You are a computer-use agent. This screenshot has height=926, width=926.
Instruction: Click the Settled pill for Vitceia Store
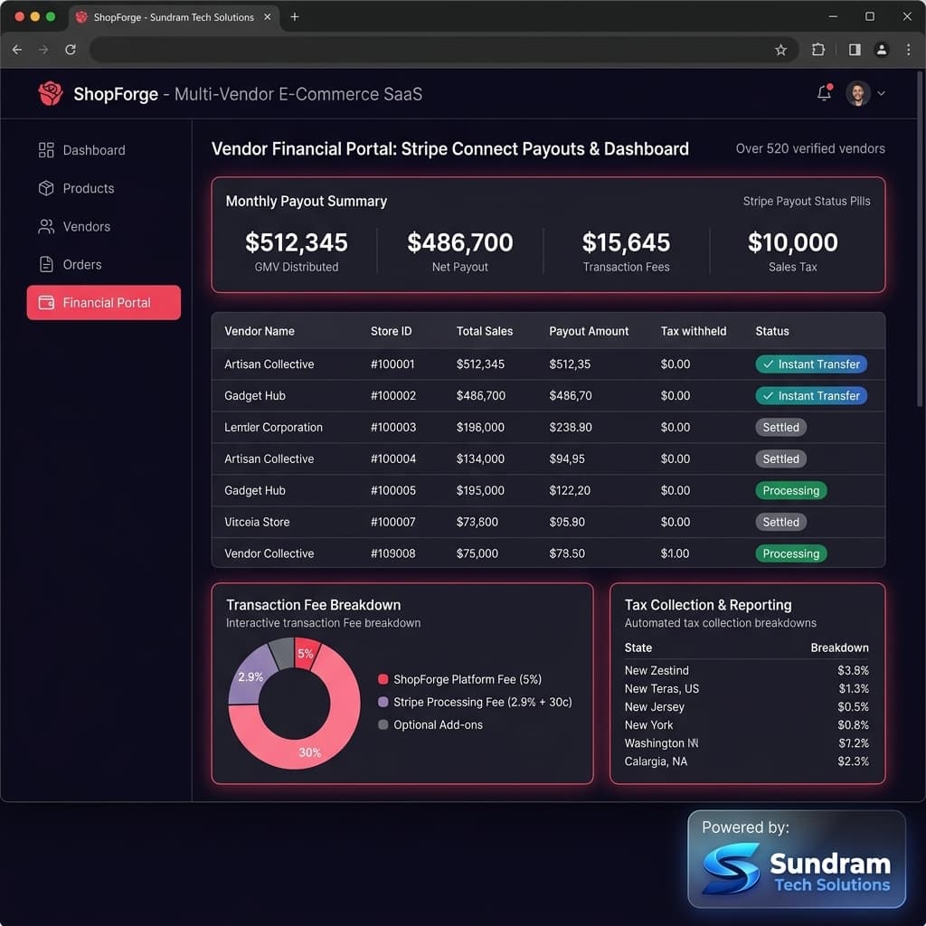(780, 522)
